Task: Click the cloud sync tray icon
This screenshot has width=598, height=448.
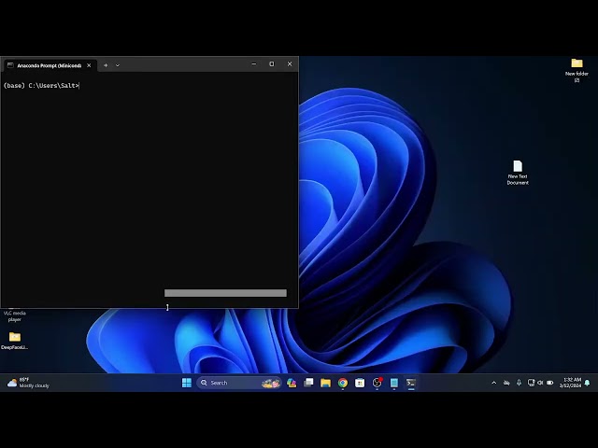Action: [x=506, y=383]
